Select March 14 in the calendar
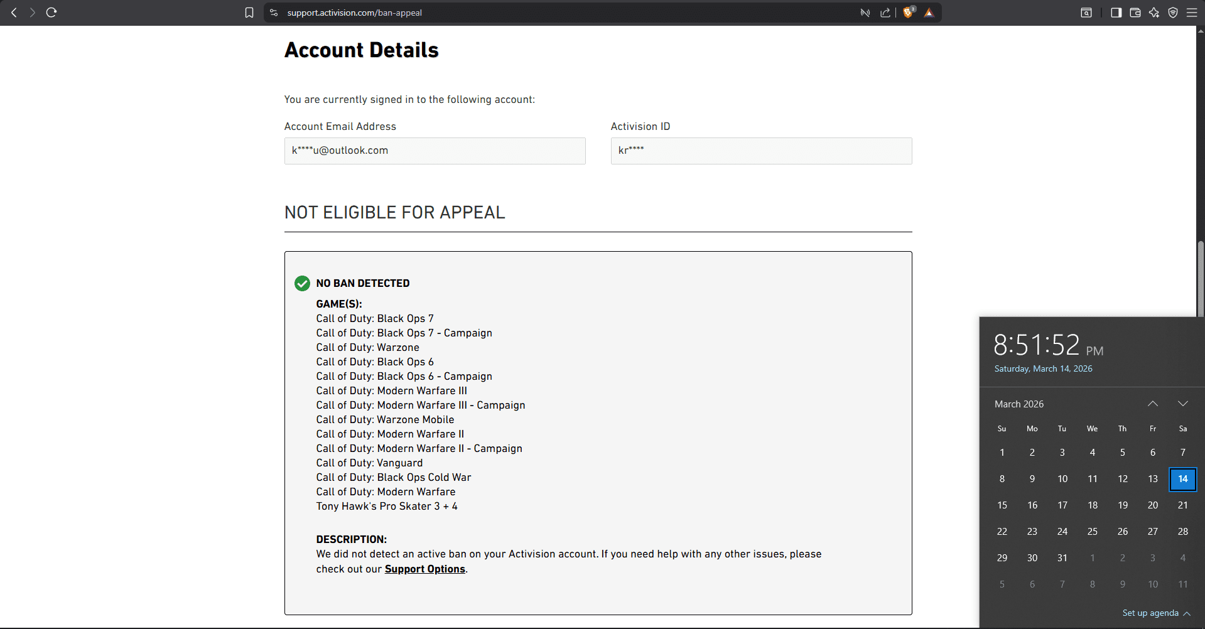The image size is (1205, 629). tap(1183, 479)
